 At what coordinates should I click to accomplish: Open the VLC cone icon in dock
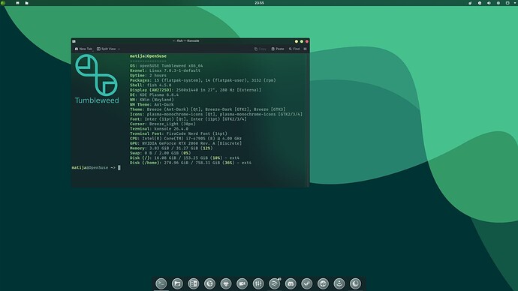point(339,283)
